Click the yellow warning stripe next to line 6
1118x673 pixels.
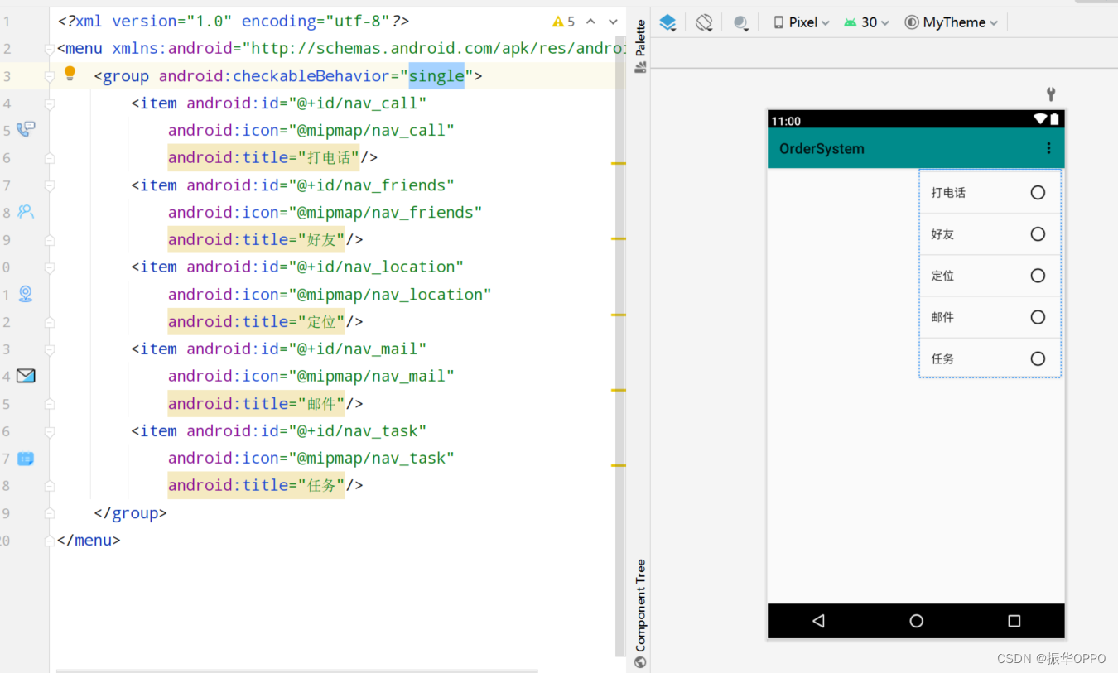click(618, 164)
